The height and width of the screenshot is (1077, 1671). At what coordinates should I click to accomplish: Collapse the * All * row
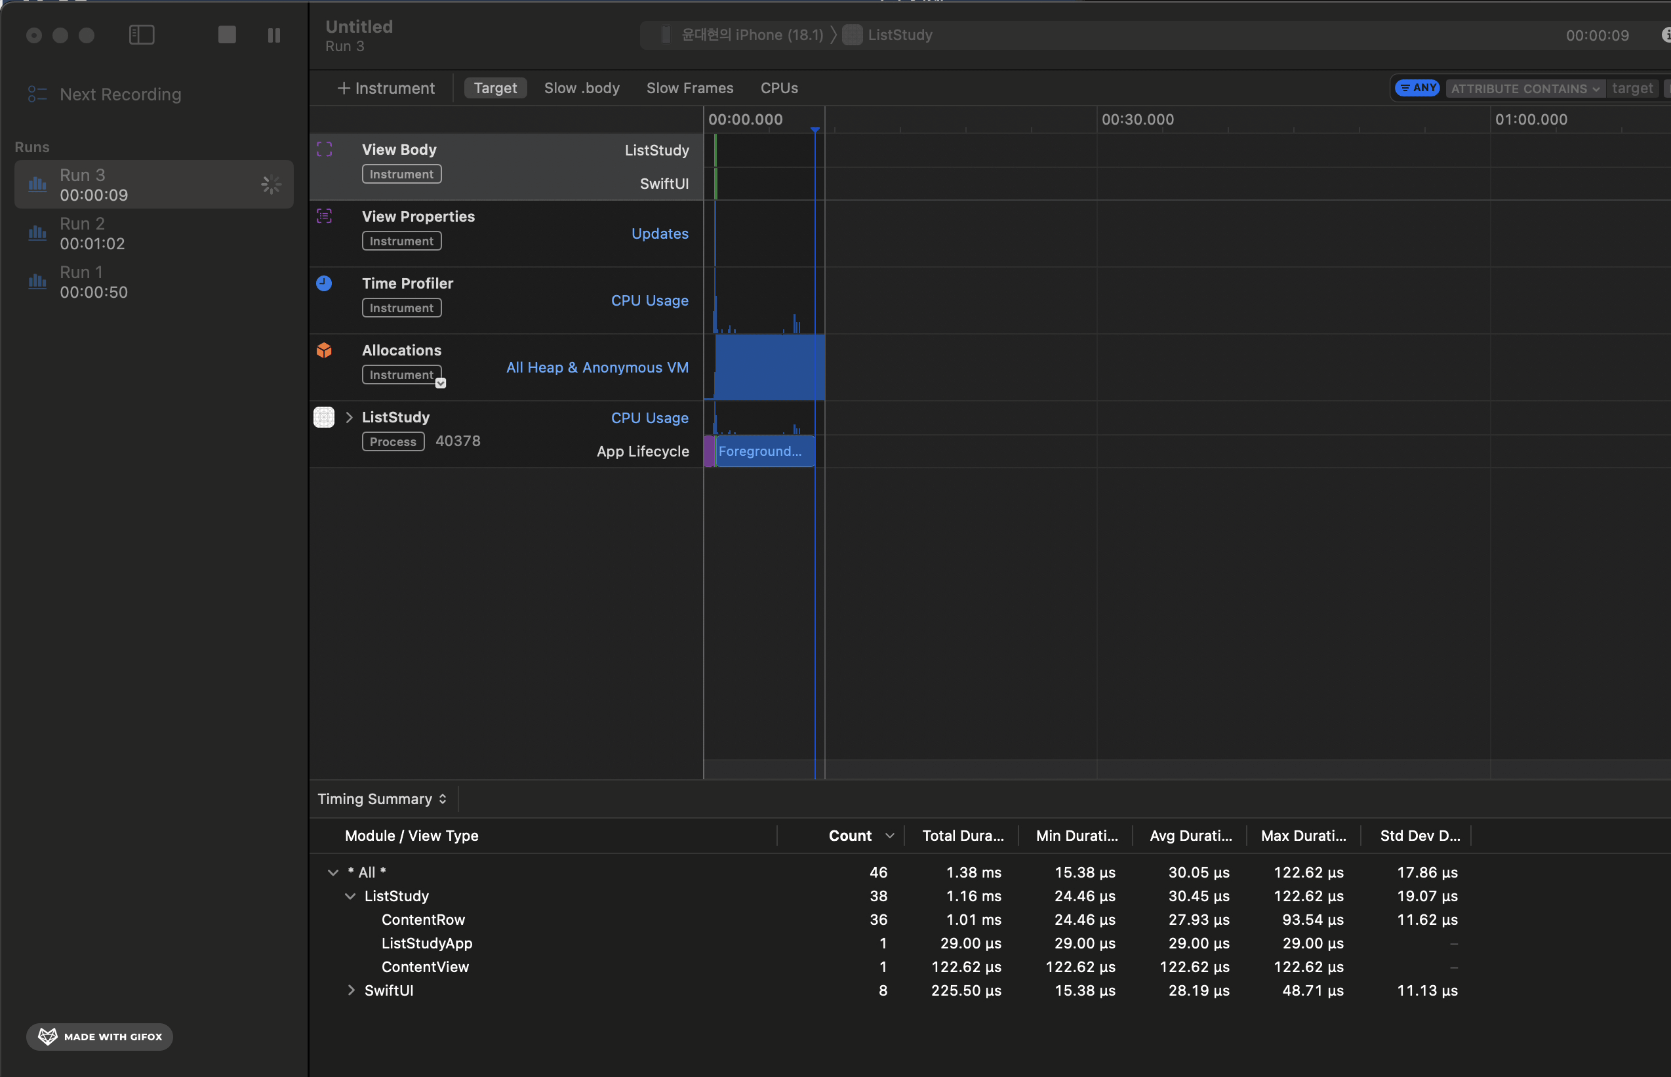pos(332,872)
